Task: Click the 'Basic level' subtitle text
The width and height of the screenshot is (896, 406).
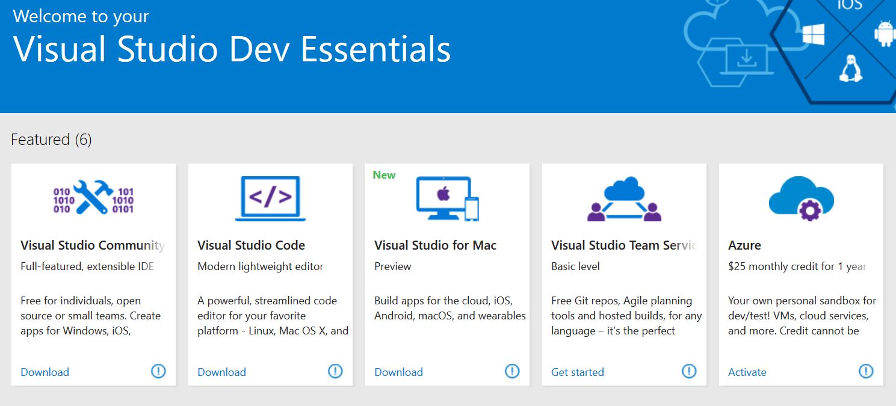Action: click(576, 266)
